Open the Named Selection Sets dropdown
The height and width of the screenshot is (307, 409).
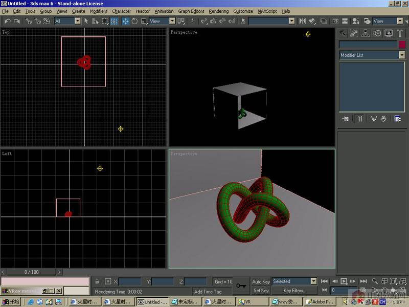[292, 21]
